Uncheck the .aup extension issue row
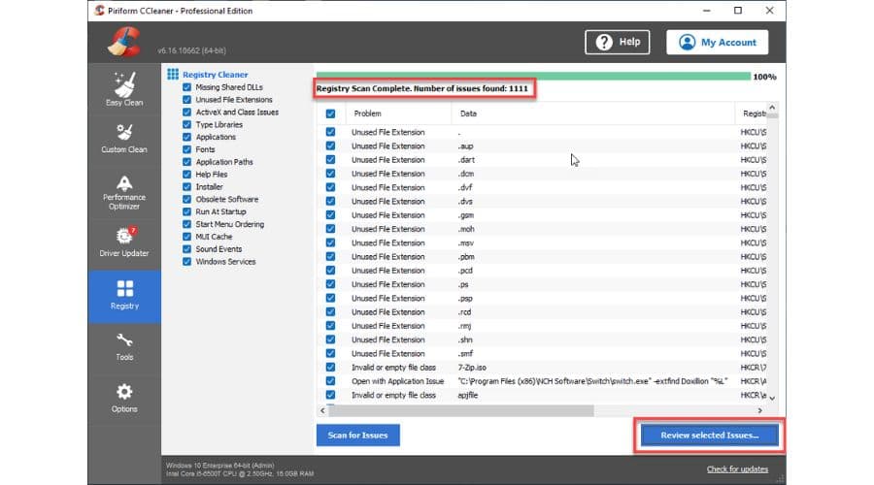This screenshot has width=874, height=485. point(330,145)
